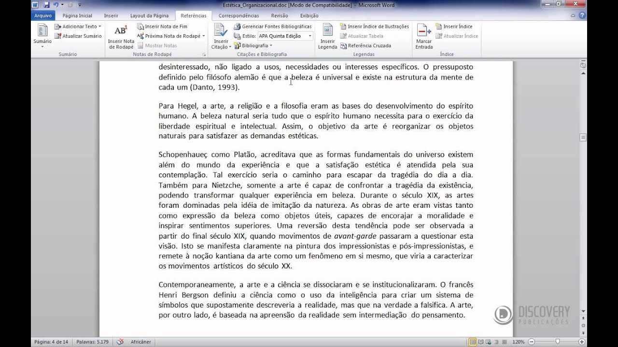The width and height of the screenshot is (618, 347).
Task: Select Print Layout view button
Action: point(473,342)
